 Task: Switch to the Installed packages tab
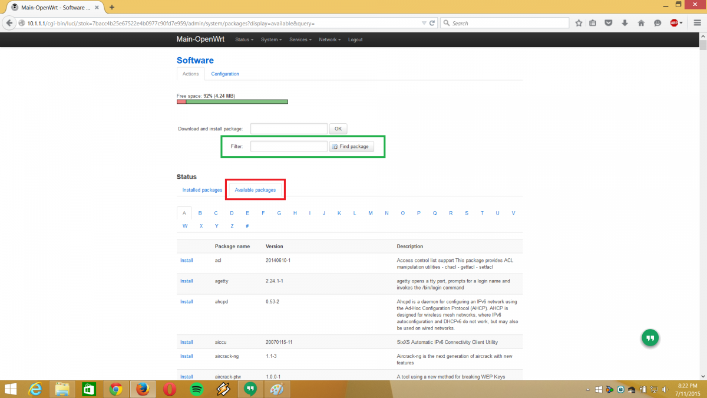point(202,190)
